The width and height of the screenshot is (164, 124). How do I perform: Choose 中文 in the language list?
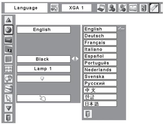point(100,90)
